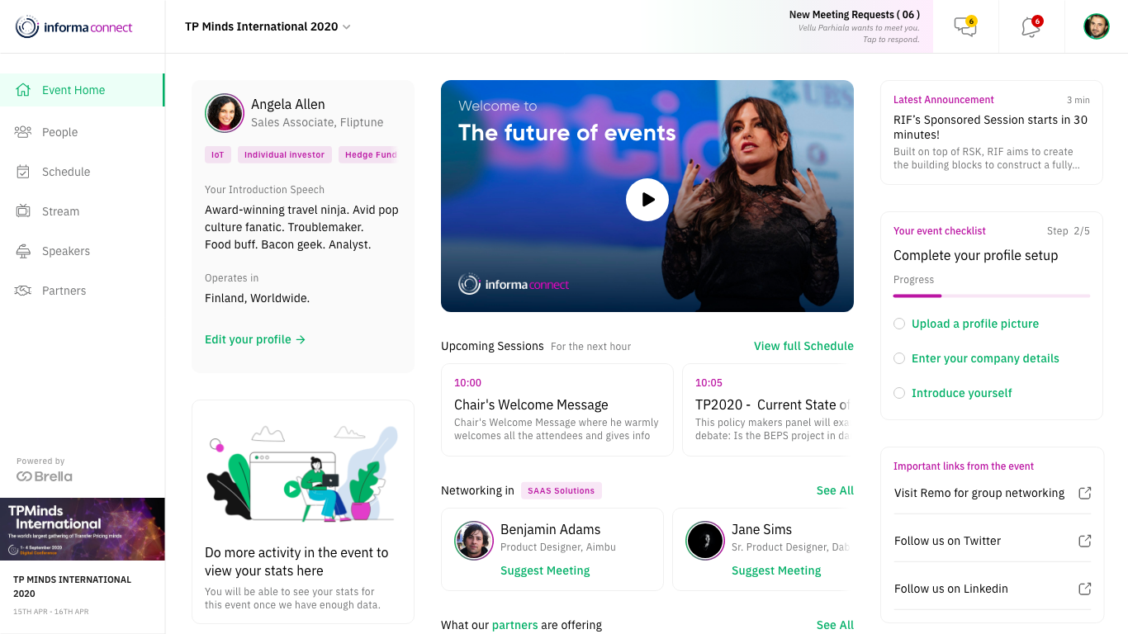Click the Partners handshake icon

click(23, 291)
